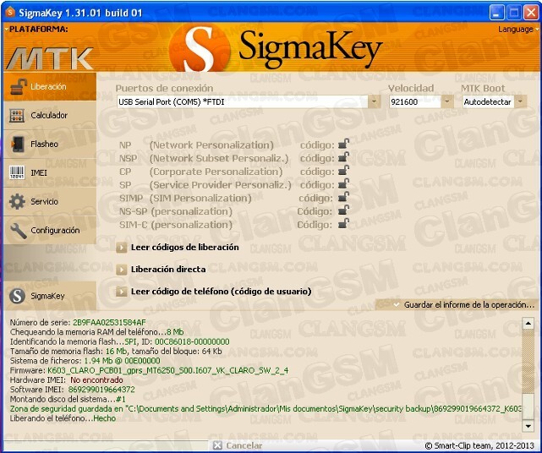This screenshot has width=542, height=453.
Task: Click the MTK platform logo
Action: (50, 59)
